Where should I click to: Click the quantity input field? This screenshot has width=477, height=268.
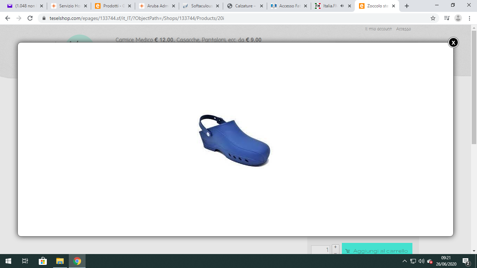point(321,250)
